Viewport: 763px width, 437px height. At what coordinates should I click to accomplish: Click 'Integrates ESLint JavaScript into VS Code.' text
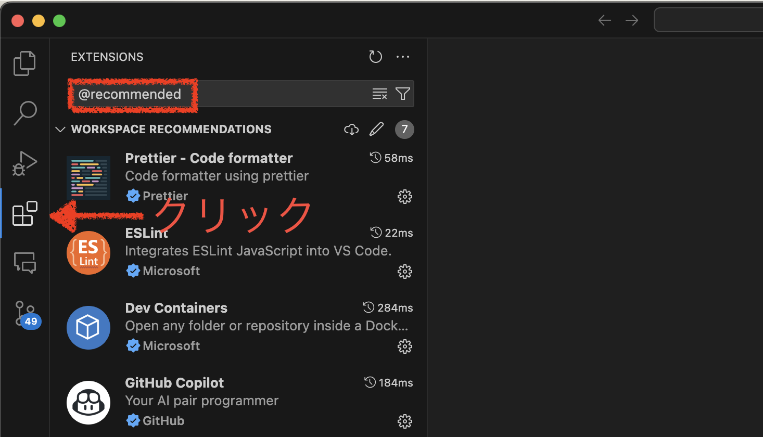(x=259, y=251)
